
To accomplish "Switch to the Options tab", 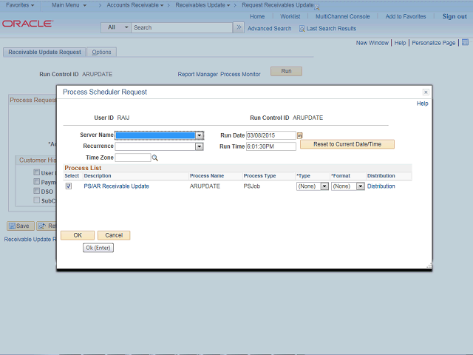I will click(x=101, y=53).
